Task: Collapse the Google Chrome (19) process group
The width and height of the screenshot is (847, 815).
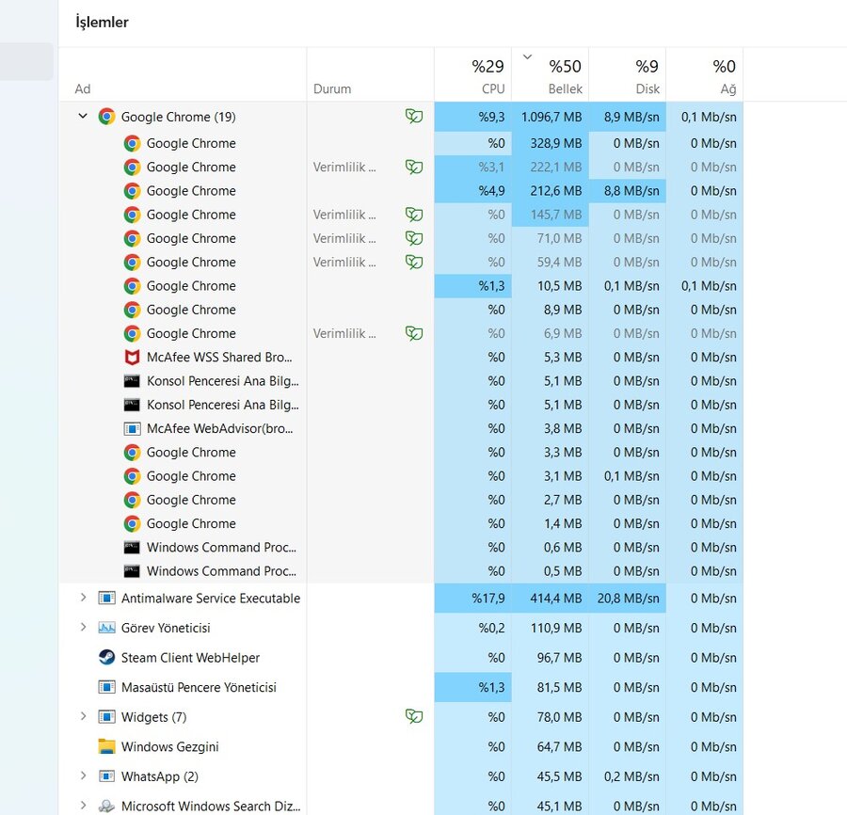Action: point(83,117)
